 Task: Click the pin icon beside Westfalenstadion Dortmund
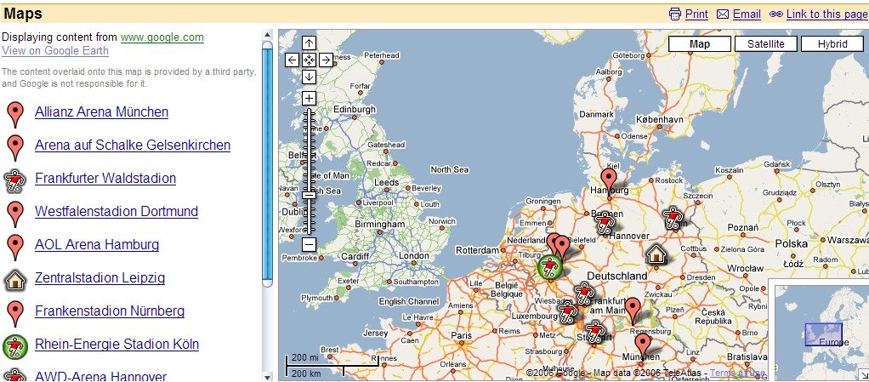15,214
